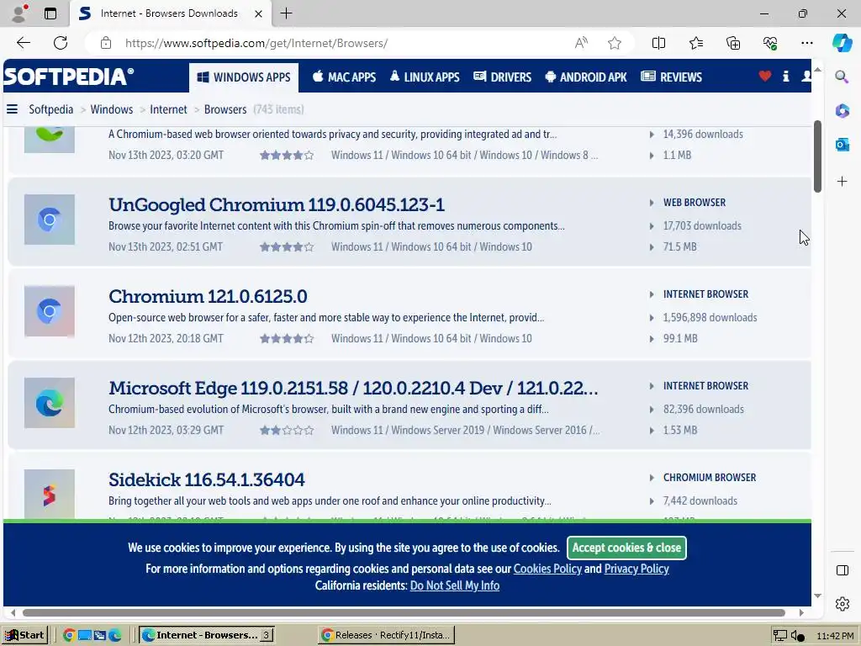Click the Softpedia red heart icon
Viewport: 861px width, 646px height.
tap(764, 77)
